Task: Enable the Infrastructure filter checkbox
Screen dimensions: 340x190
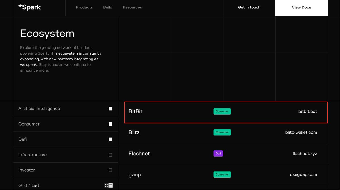Action: 110,155
